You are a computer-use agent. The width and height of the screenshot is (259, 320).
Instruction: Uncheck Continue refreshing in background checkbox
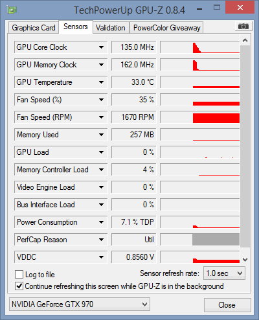point(19,286)
